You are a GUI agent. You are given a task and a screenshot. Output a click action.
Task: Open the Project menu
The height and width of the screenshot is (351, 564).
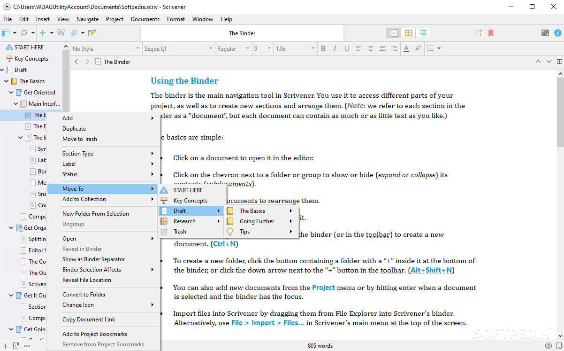(114, 19)
